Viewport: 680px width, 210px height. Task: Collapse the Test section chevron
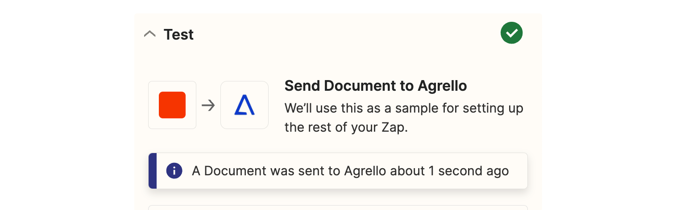tap(150, 34)
